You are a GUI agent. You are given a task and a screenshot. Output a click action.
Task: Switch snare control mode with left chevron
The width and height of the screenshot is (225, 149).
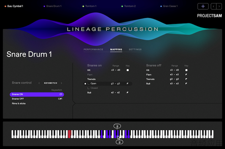coord(39,83)
